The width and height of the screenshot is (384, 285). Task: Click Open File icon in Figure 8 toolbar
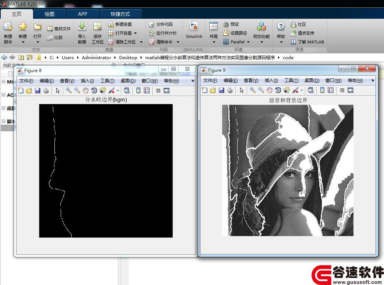(29, 90)
